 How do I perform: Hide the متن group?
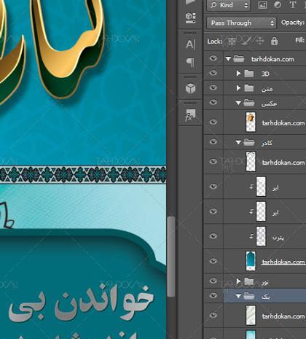click(x=213, y=87)
